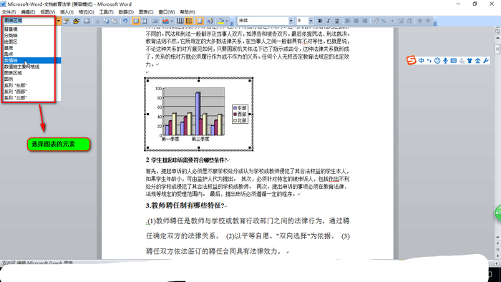
Task: Toggle the Data Table icon
Action: coord(155,21)
